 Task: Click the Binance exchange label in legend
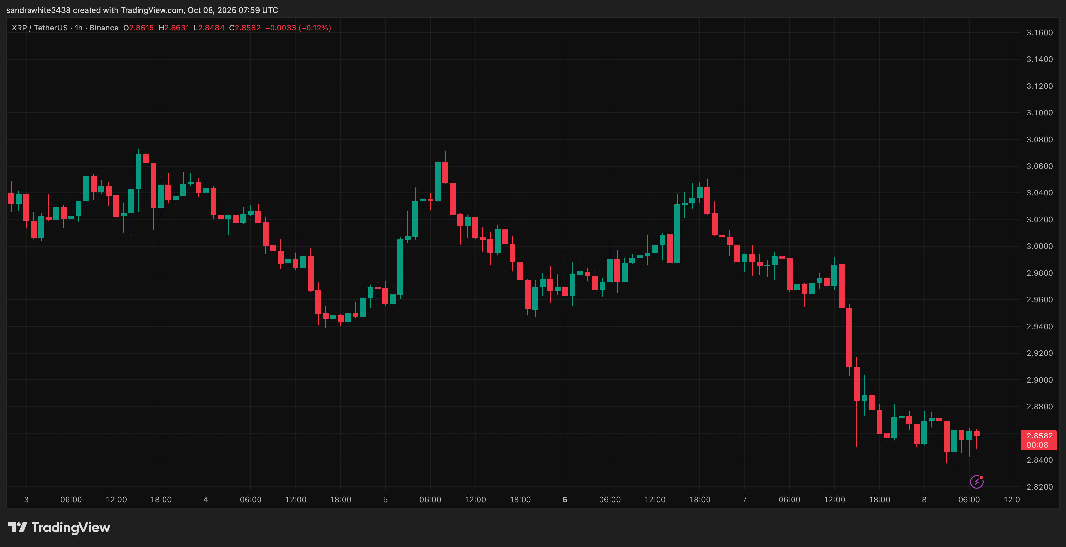click(104, 28)
